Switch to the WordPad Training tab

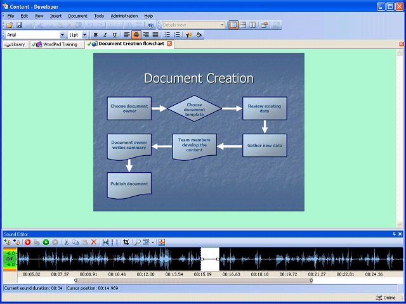[x=58, y=44]
